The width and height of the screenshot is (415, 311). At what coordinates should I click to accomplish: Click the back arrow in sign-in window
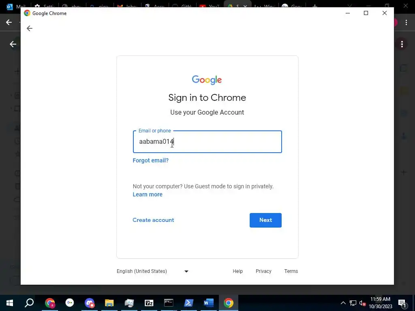point(29,28)
